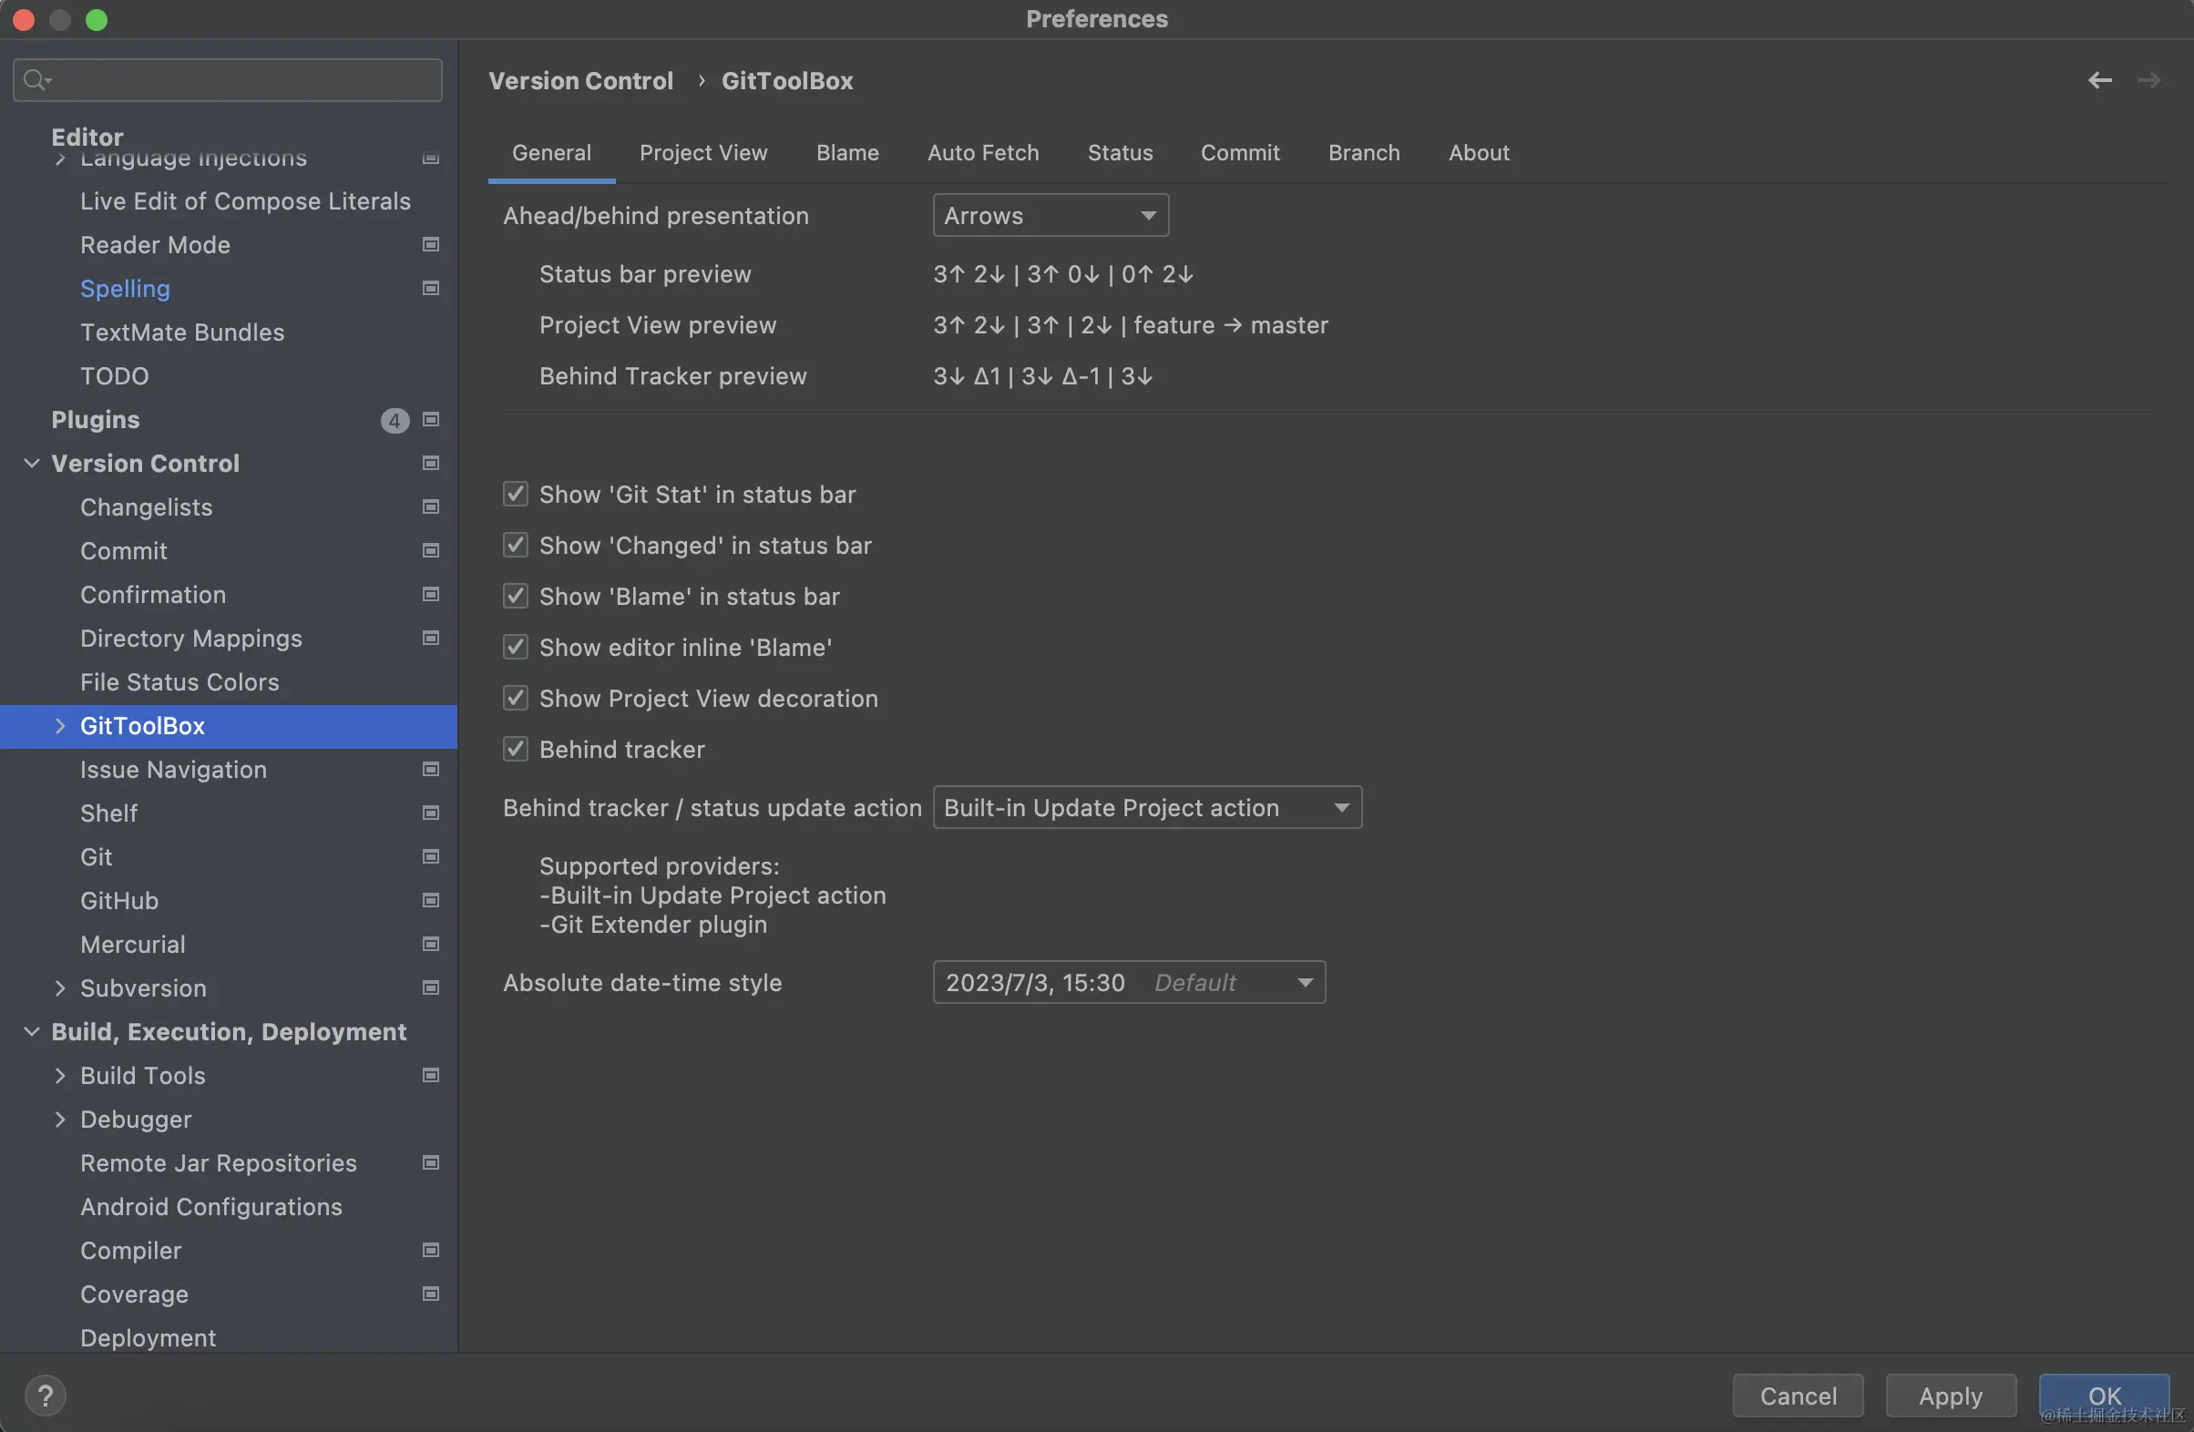The height and width of the screenshot is (1432, 2194).
Task: Click the back navigation arrow icon
Action: click(2099, 80)
